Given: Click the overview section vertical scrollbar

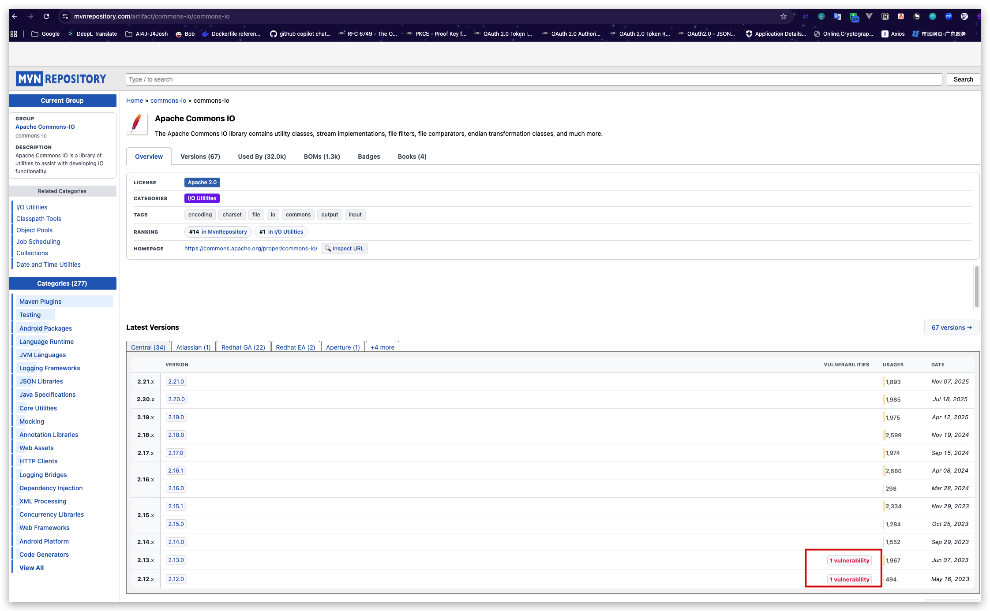Looking at the screenshot, I should pyautogui.click(x=977, y=287).
